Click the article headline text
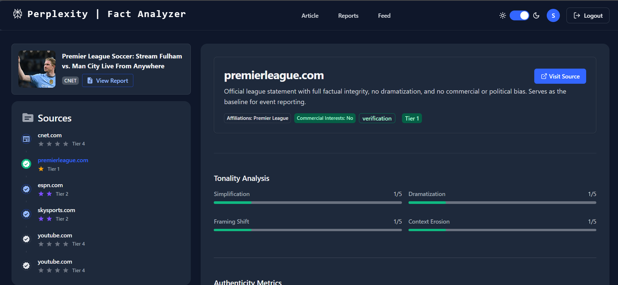618x285 pixels. (122, 61)
